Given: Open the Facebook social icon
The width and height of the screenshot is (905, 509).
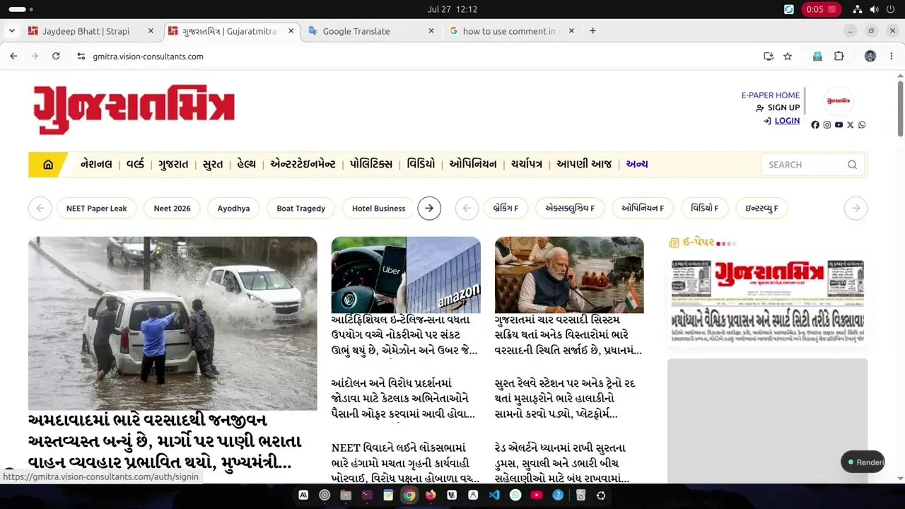Looking at the screenshot, I should [815, 125].
